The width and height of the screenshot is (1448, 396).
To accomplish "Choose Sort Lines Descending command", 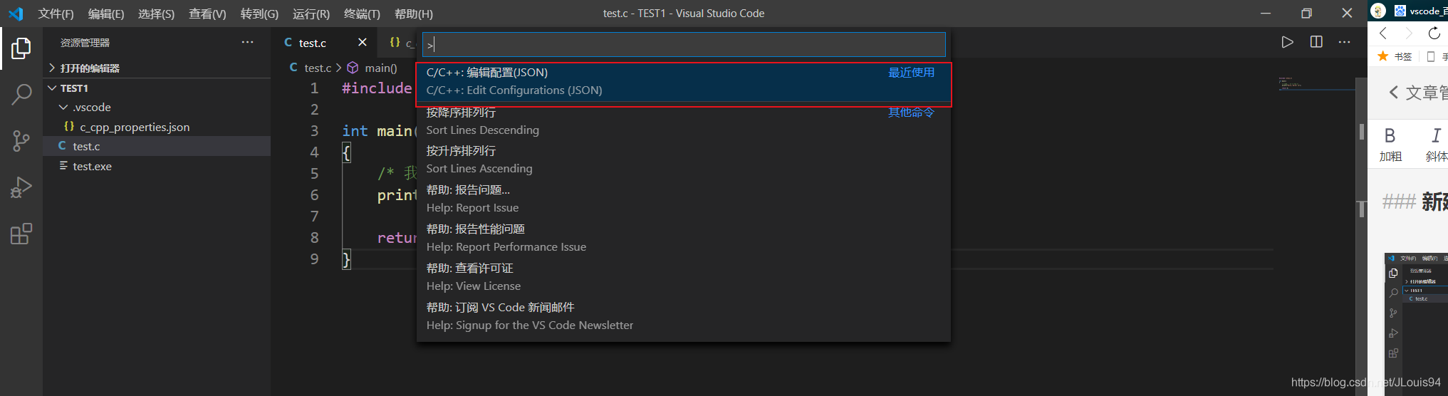I will (684, 122).
